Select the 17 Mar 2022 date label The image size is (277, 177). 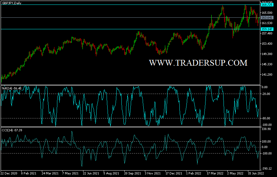[x=215, y=173]
